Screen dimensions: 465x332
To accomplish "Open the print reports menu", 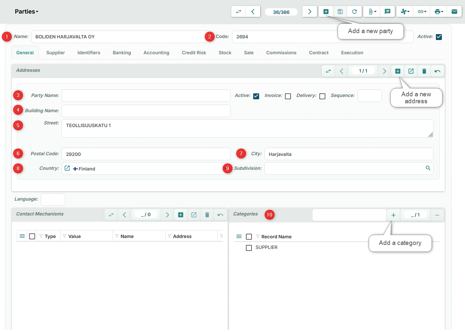I will point(439,12).
